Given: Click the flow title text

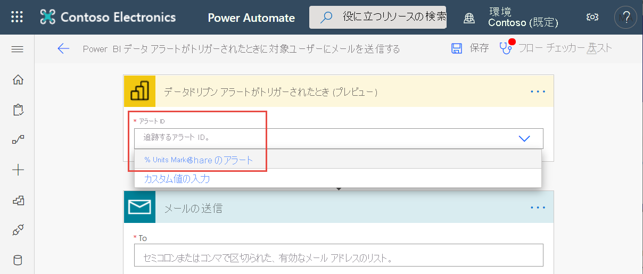Looking at the screenshot, I should click(x=241, y=49).
